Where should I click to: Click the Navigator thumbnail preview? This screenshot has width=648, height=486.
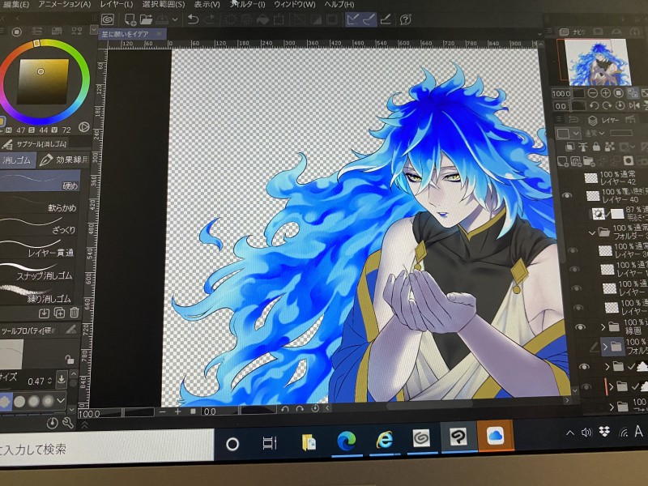coord(597,62)
